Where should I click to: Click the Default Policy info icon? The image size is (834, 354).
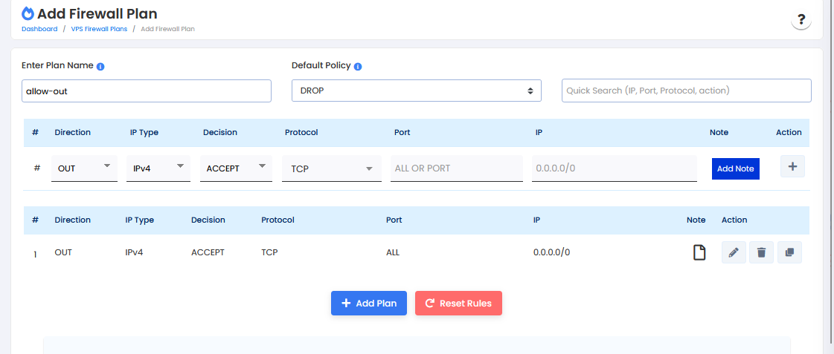coord(358,66)
